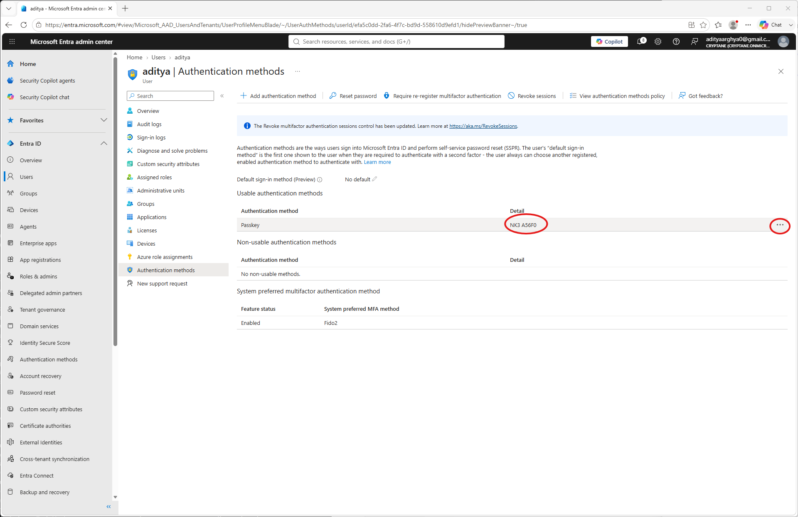Click the feedback person icon in header
The height and width of the screenshot is (517, 798).
[695, 41]
